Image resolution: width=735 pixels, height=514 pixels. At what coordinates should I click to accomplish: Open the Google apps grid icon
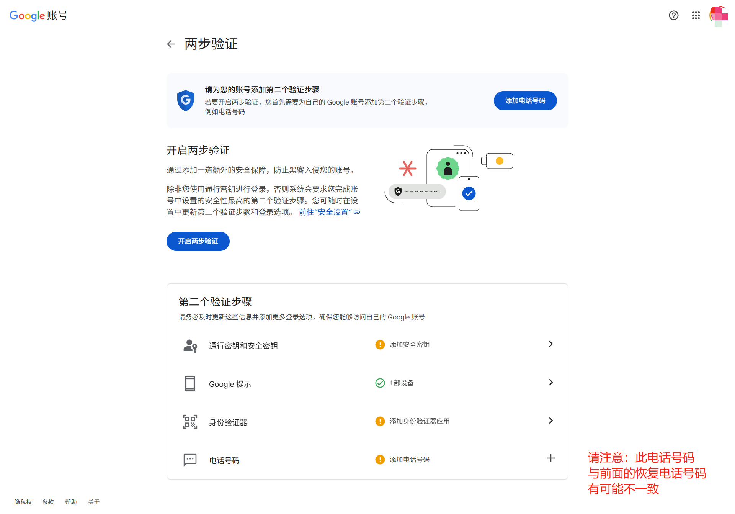pos(696,15)
